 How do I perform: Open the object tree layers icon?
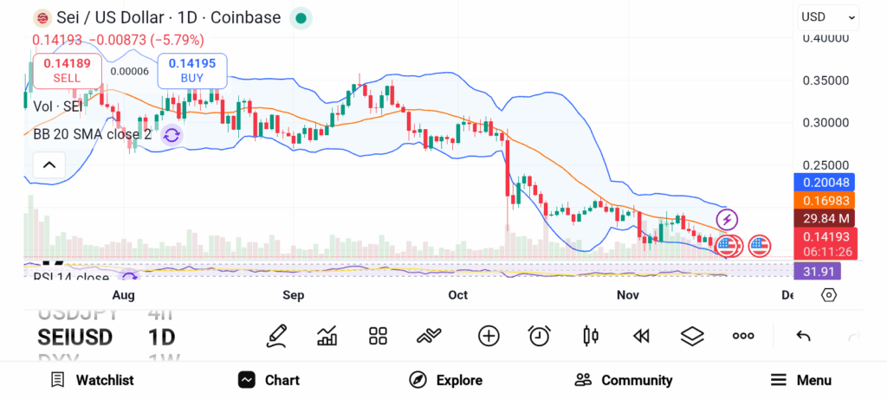click(692, 336)
